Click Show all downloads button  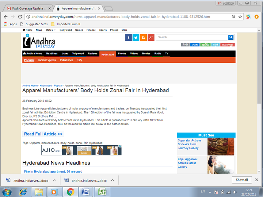(242, 180)
